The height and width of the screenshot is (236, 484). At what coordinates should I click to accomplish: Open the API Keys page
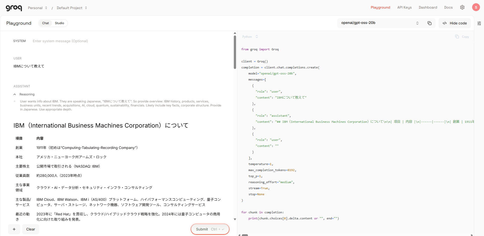point(404,7)
